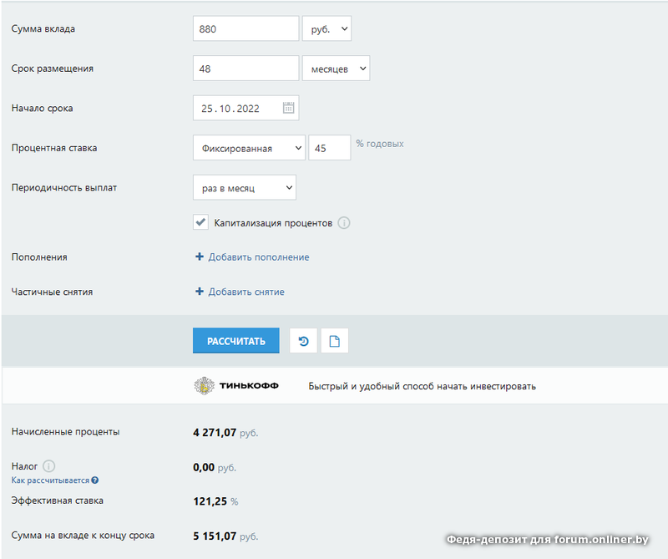Click the Капитализация процентов label text
Viewport: 668px width, 559px height.
pos(273,223)
